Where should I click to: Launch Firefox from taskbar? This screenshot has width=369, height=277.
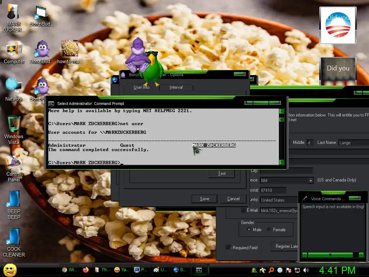(x=86, y=270)
